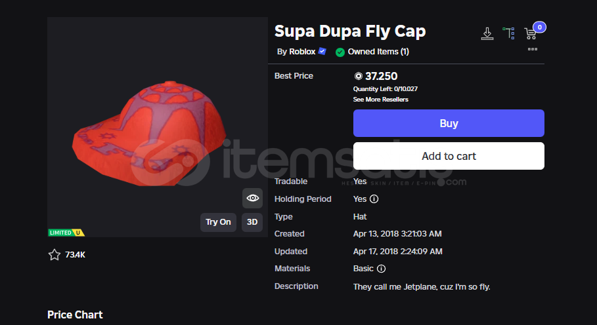Image resolution: width=597 pixels, height=325 pixels.
Task: Click the Roblox verified badge
Action: 322,51
